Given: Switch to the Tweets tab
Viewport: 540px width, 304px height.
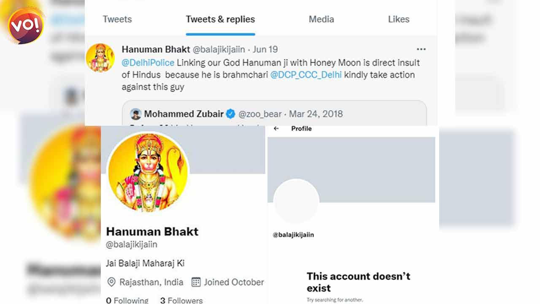Looking at the screenshot, I should tap(117, 19).
